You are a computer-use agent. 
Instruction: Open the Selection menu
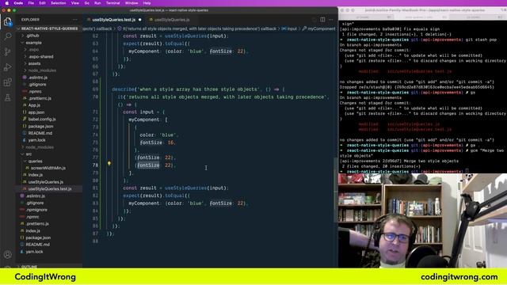point(59,3)
